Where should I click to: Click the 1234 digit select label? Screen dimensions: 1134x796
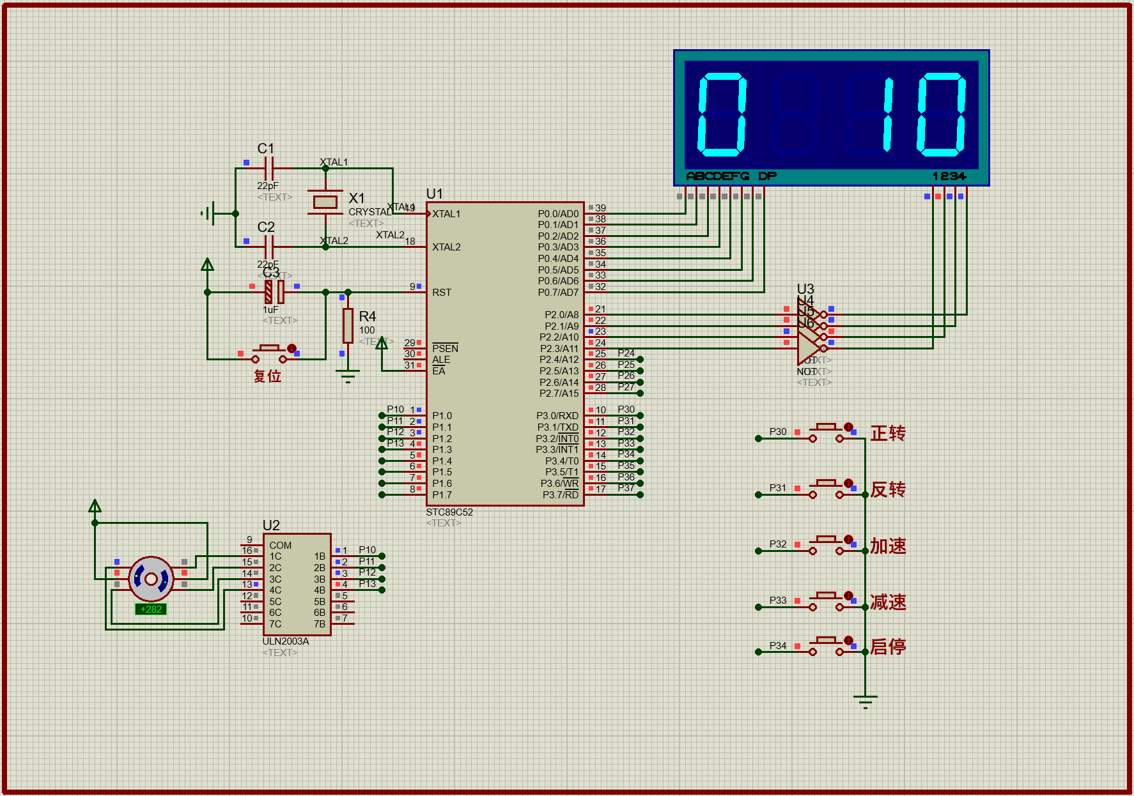949,176
